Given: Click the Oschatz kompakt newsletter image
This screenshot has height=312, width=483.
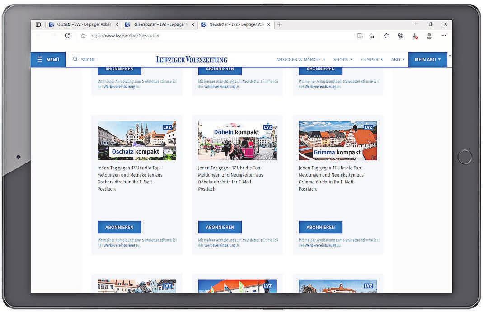Looking at the screenshot, I should point(136,140).
